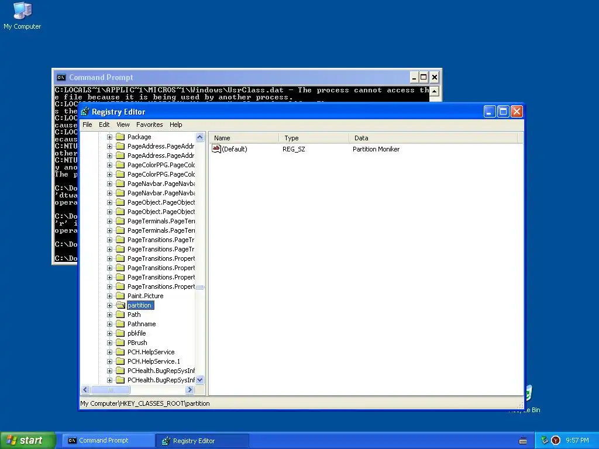Image resolution: width=599 pixels, height=449 pixels.
Task: Click the tree vertical scrollbar thumb
Action: pos(200,287)
